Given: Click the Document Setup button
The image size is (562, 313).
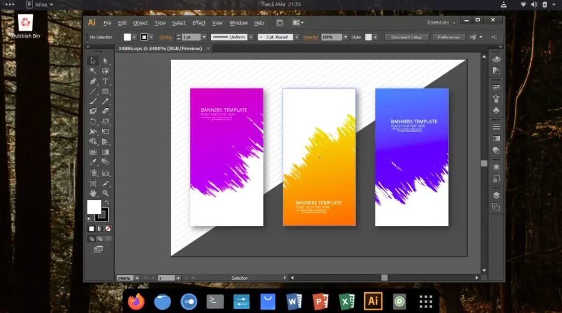Looking at the screenshot, I should 406,37.
